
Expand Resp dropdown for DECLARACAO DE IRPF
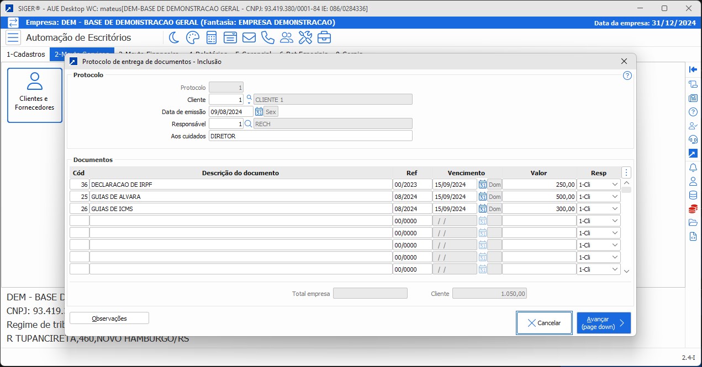pos(615,185)
